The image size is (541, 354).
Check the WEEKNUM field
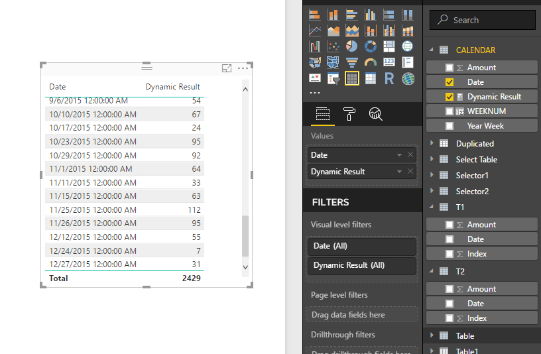coord(450,111)
